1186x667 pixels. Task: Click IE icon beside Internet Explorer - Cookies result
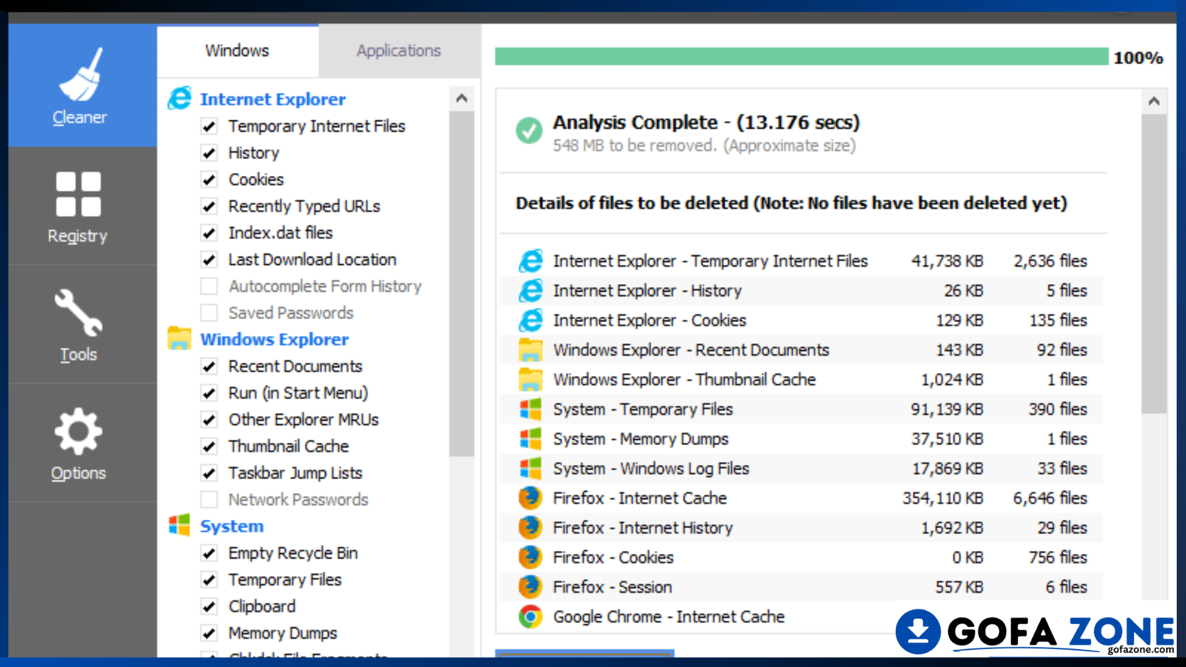[x=531, y=321]
